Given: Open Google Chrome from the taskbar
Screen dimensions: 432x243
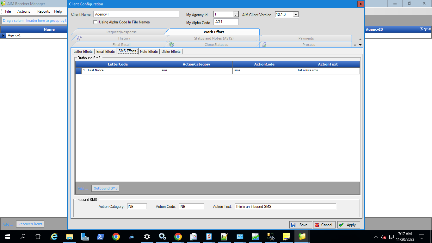Looking at the screenshot, I should tap(116, 237).
